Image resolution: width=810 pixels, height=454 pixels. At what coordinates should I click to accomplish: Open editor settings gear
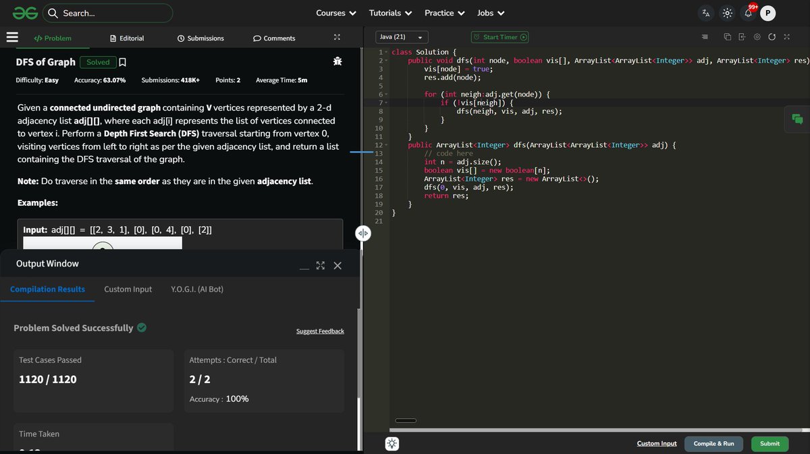coord(757,36)
